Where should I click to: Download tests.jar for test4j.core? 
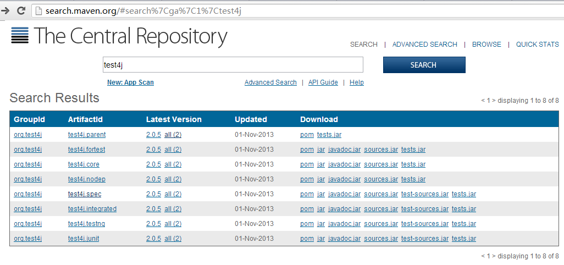pyautogui.click(x=413, y=164)
